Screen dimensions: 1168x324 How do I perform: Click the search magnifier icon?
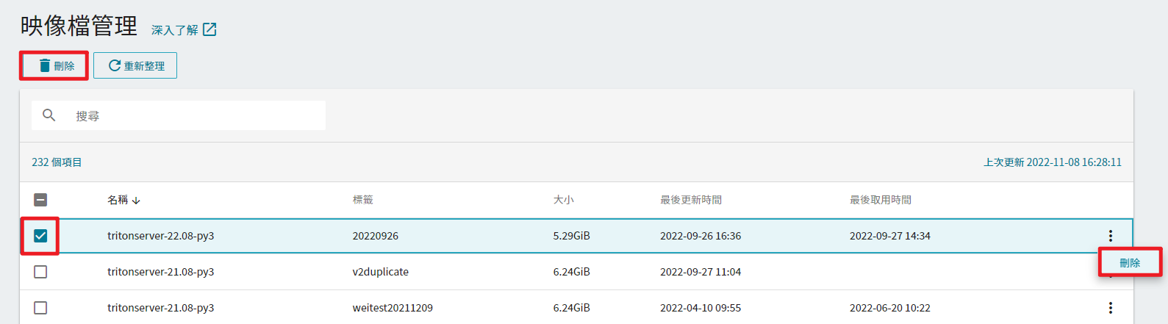pyautogui.click(x=49, y=115)
